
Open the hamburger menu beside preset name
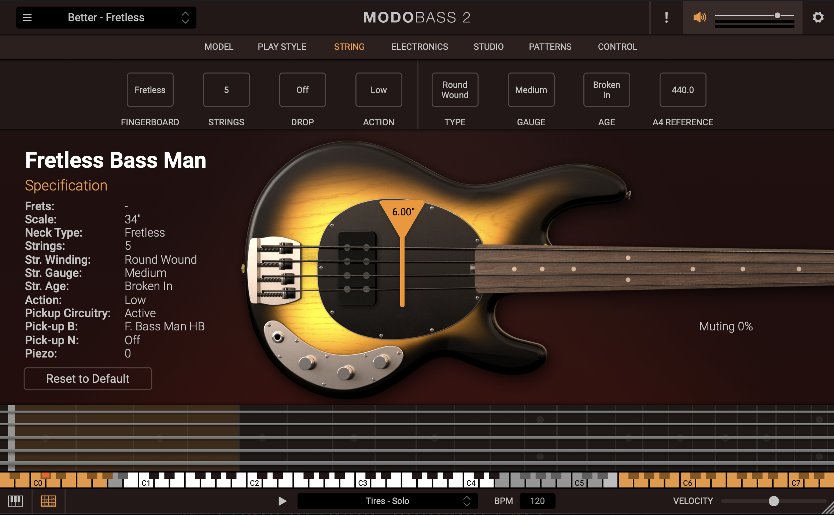click(27, 17)
